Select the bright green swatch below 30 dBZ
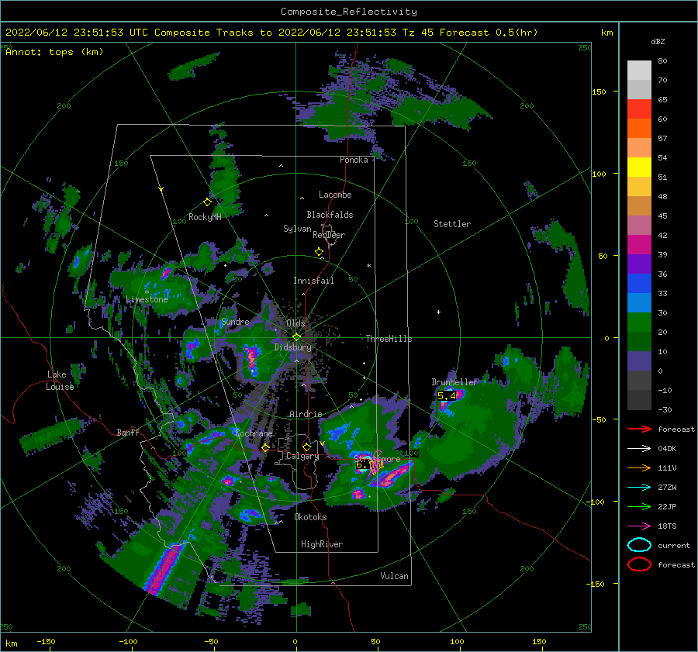The width and height of the screenshot is (698, 652). pyautogui.click(x=639, y=322)
